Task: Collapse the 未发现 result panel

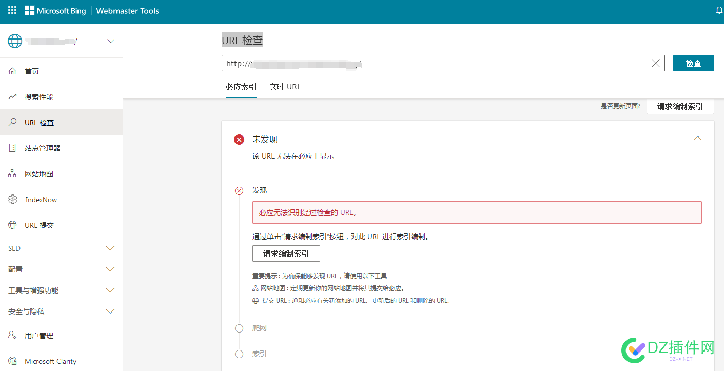Action: click(x=697, y=138)
